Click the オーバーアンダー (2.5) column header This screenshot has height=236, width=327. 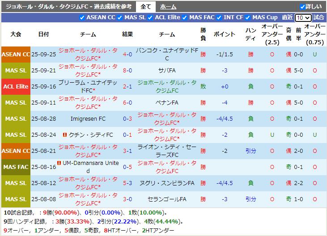point(272,34)
